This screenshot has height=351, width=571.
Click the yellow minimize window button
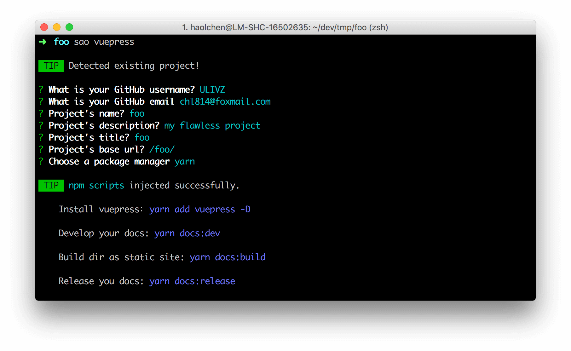[57, 27]
